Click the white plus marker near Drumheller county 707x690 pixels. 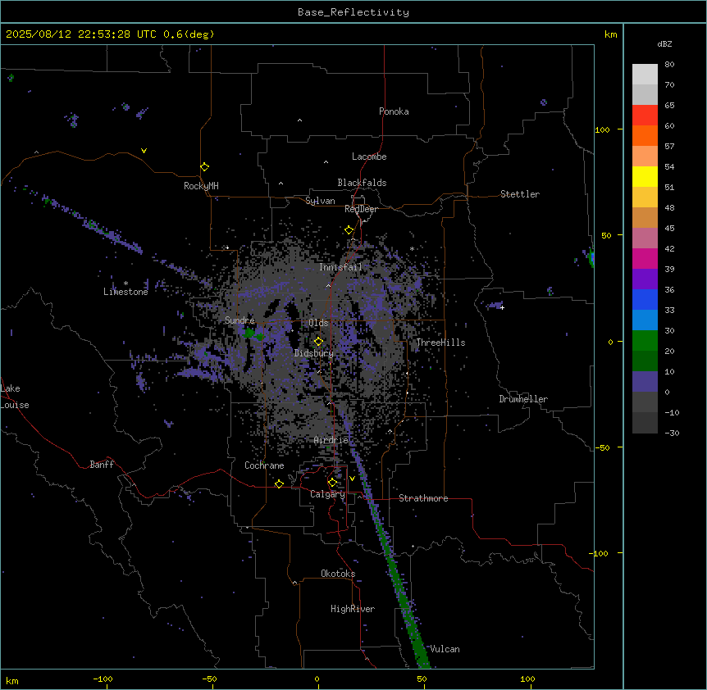(x=502, y=307)
